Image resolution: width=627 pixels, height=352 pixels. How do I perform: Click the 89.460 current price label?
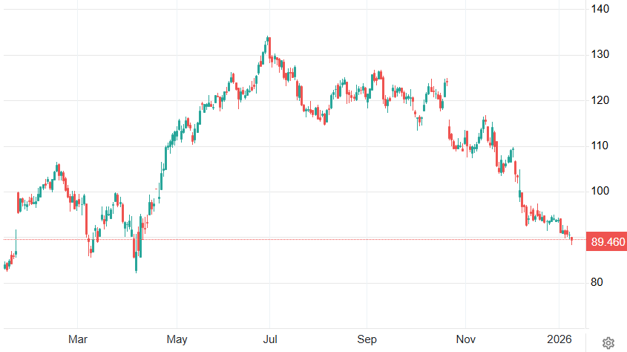pyautogui.click(x=606, y=241)
